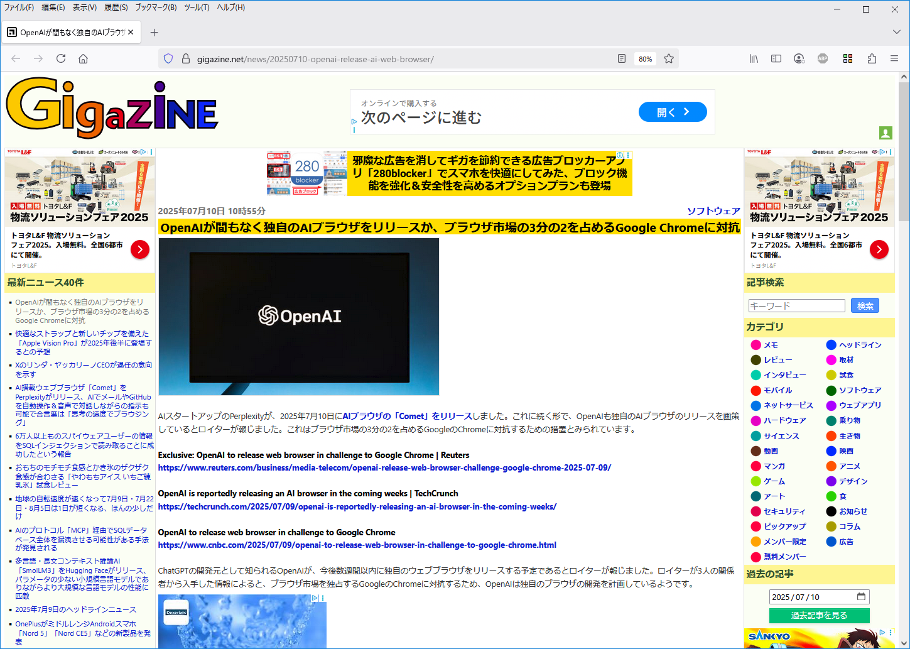Show the sidebar panel
Viewport: 910px width, 649px height.
tap(776, 58)
